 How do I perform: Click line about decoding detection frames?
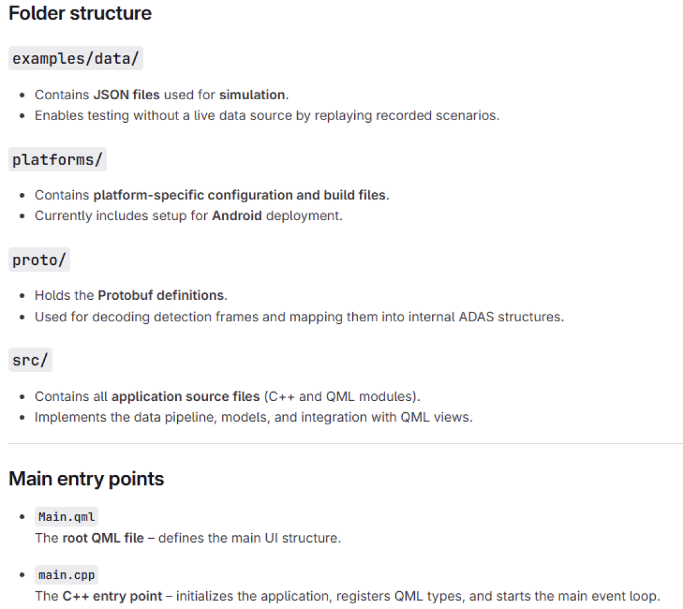pyautogui.click(x=299, y=317)
